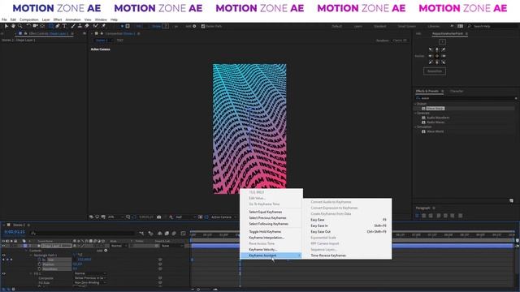The height and width of the screenshot is (292, 520).
Task: Open the File menu
Action: point(4,19)
